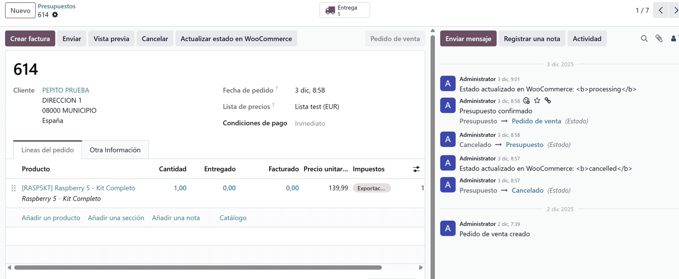Edit unit price 139,99
The image size is (679, 279).
coord(338,188)
